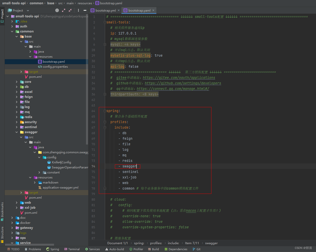Collapse the common folder
Image resolution: width=316 pixels, height=252 pixels.
(12, 31)
